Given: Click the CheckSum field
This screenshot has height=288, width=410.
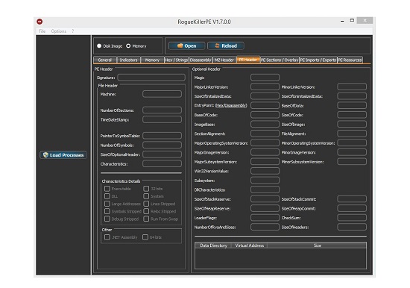Looking at the screenshot, I should point(352,218).
